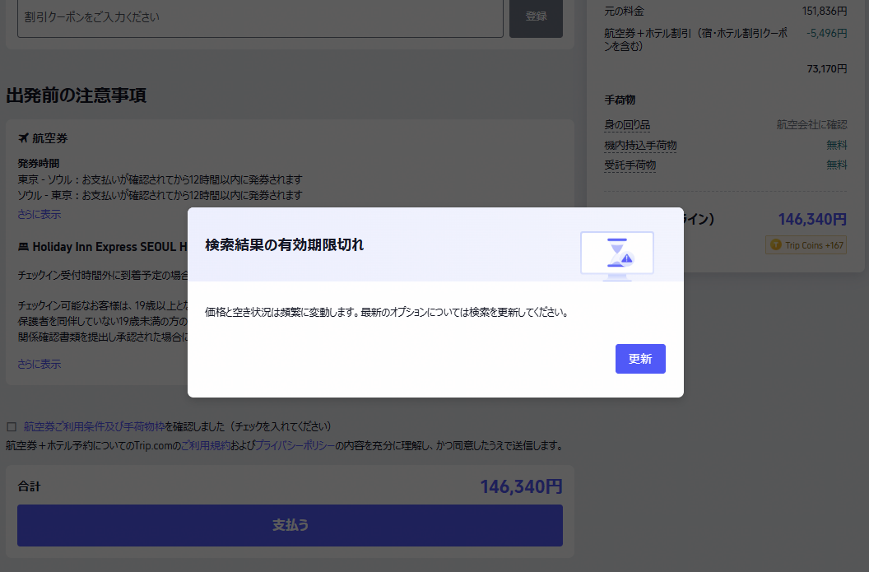Click the Trip Coins +167 badge

coord(806,245)
